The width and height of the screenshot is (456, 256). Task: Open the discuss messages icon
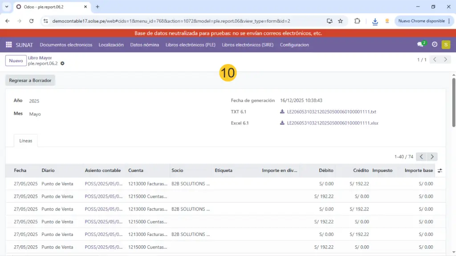click(x=420, y=44)
